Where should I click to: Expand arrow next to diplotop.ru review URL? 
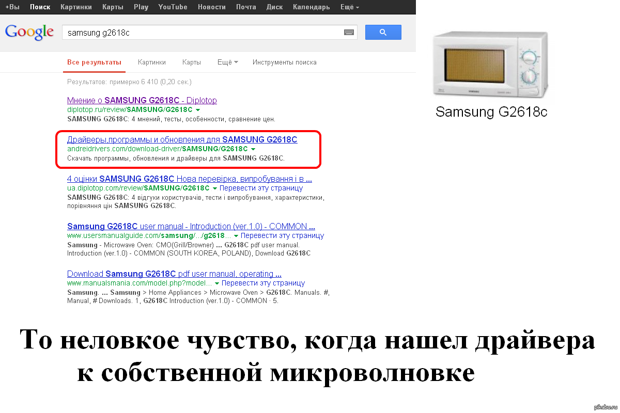[198, 110]
